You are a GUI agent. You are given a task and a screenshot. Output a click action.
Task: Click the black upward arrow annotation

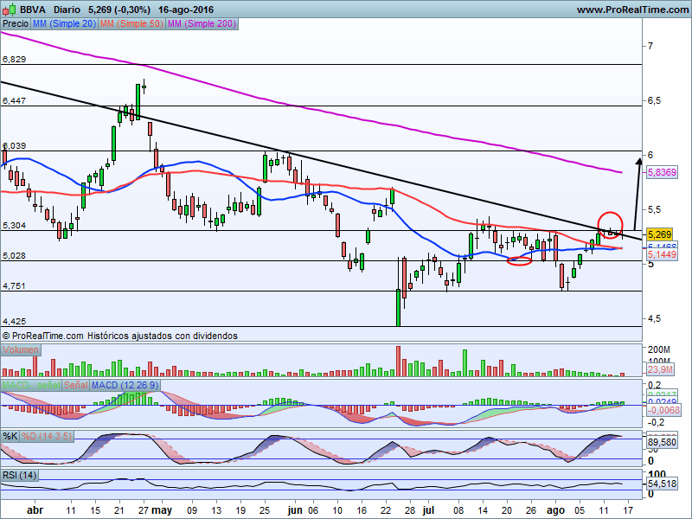click(637, 194)
